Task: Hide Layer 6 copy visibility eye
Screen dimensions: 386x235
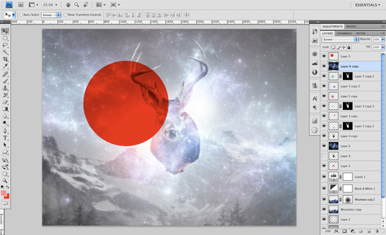Action: point(324,66)
